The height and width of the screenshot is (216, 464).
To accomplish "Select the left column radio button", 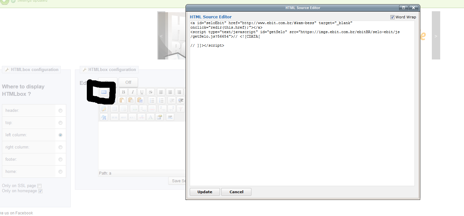I will 60,135.
